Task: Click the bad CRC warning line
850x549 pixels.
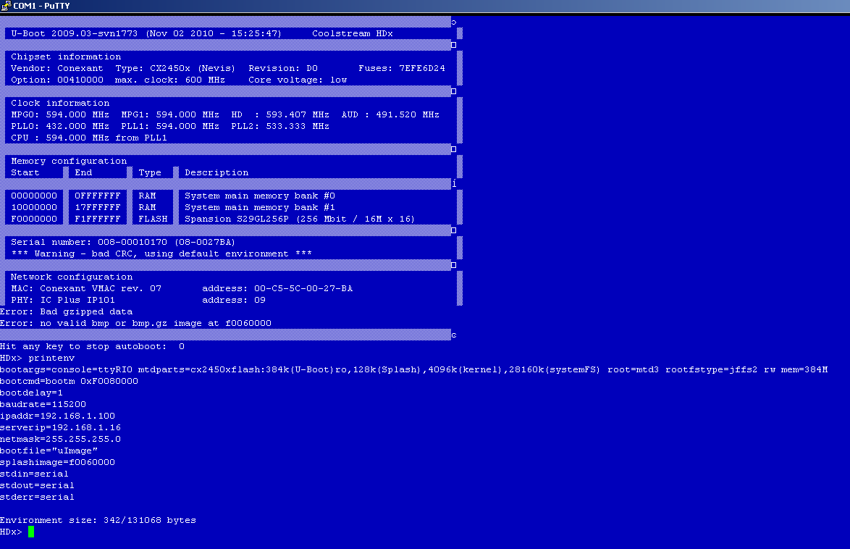Action: coord(161,253)
